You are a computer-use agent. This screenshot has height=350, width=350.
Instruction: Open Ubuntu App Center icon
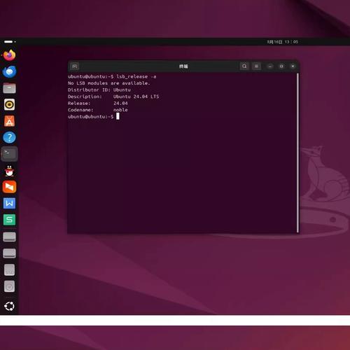(x=9, y=121)
